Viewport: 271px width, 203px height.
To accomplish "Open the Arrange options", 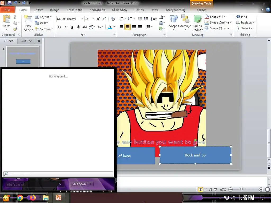I will [186, 23].
